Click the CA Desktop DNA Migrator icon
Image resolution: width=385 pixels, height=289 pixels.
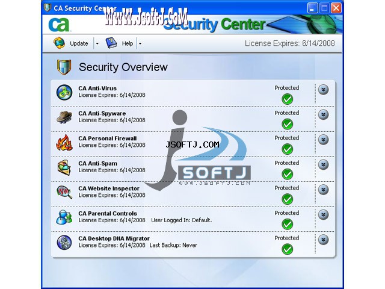click(x=64, y=242)
